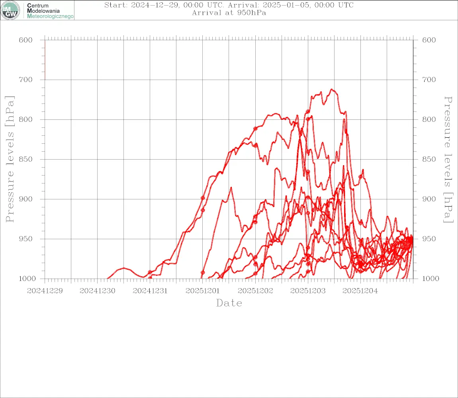Click the Centrum Modelowania Meteorologicznego banner text
458x398 pixels.
(x=50, y=11)
